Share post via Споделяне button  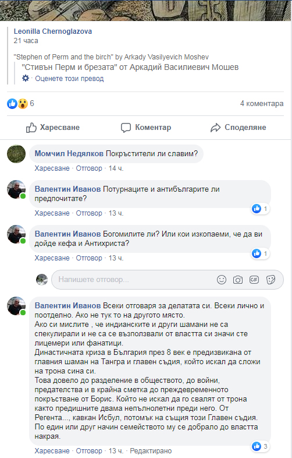(238, 128)
